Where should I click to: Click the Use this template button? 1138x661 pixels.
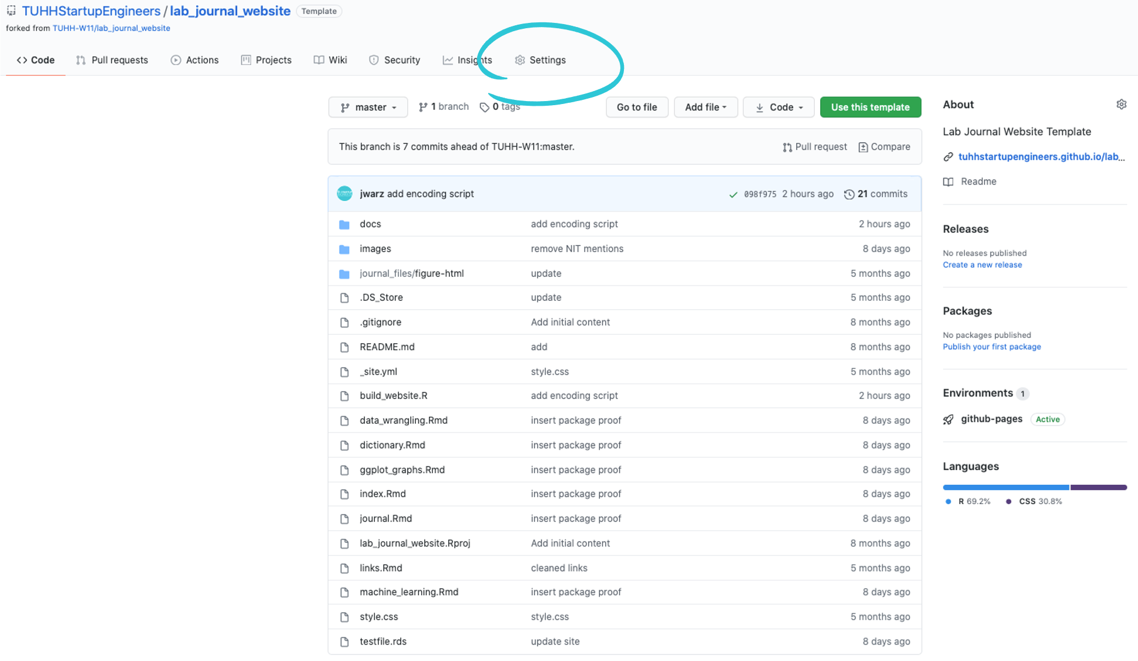[x=870, y=107]
